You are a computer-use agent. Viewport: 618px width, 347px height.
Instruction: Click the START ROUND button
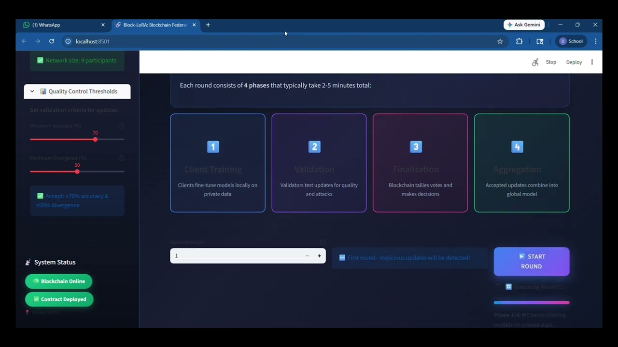[x=532, y=262]
